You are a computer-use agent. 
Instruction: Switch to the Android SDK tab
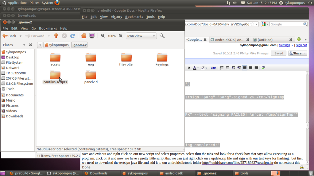(x=230, y=39)
